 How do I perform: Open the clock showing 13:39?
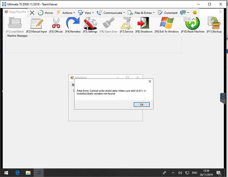(206, 173)
